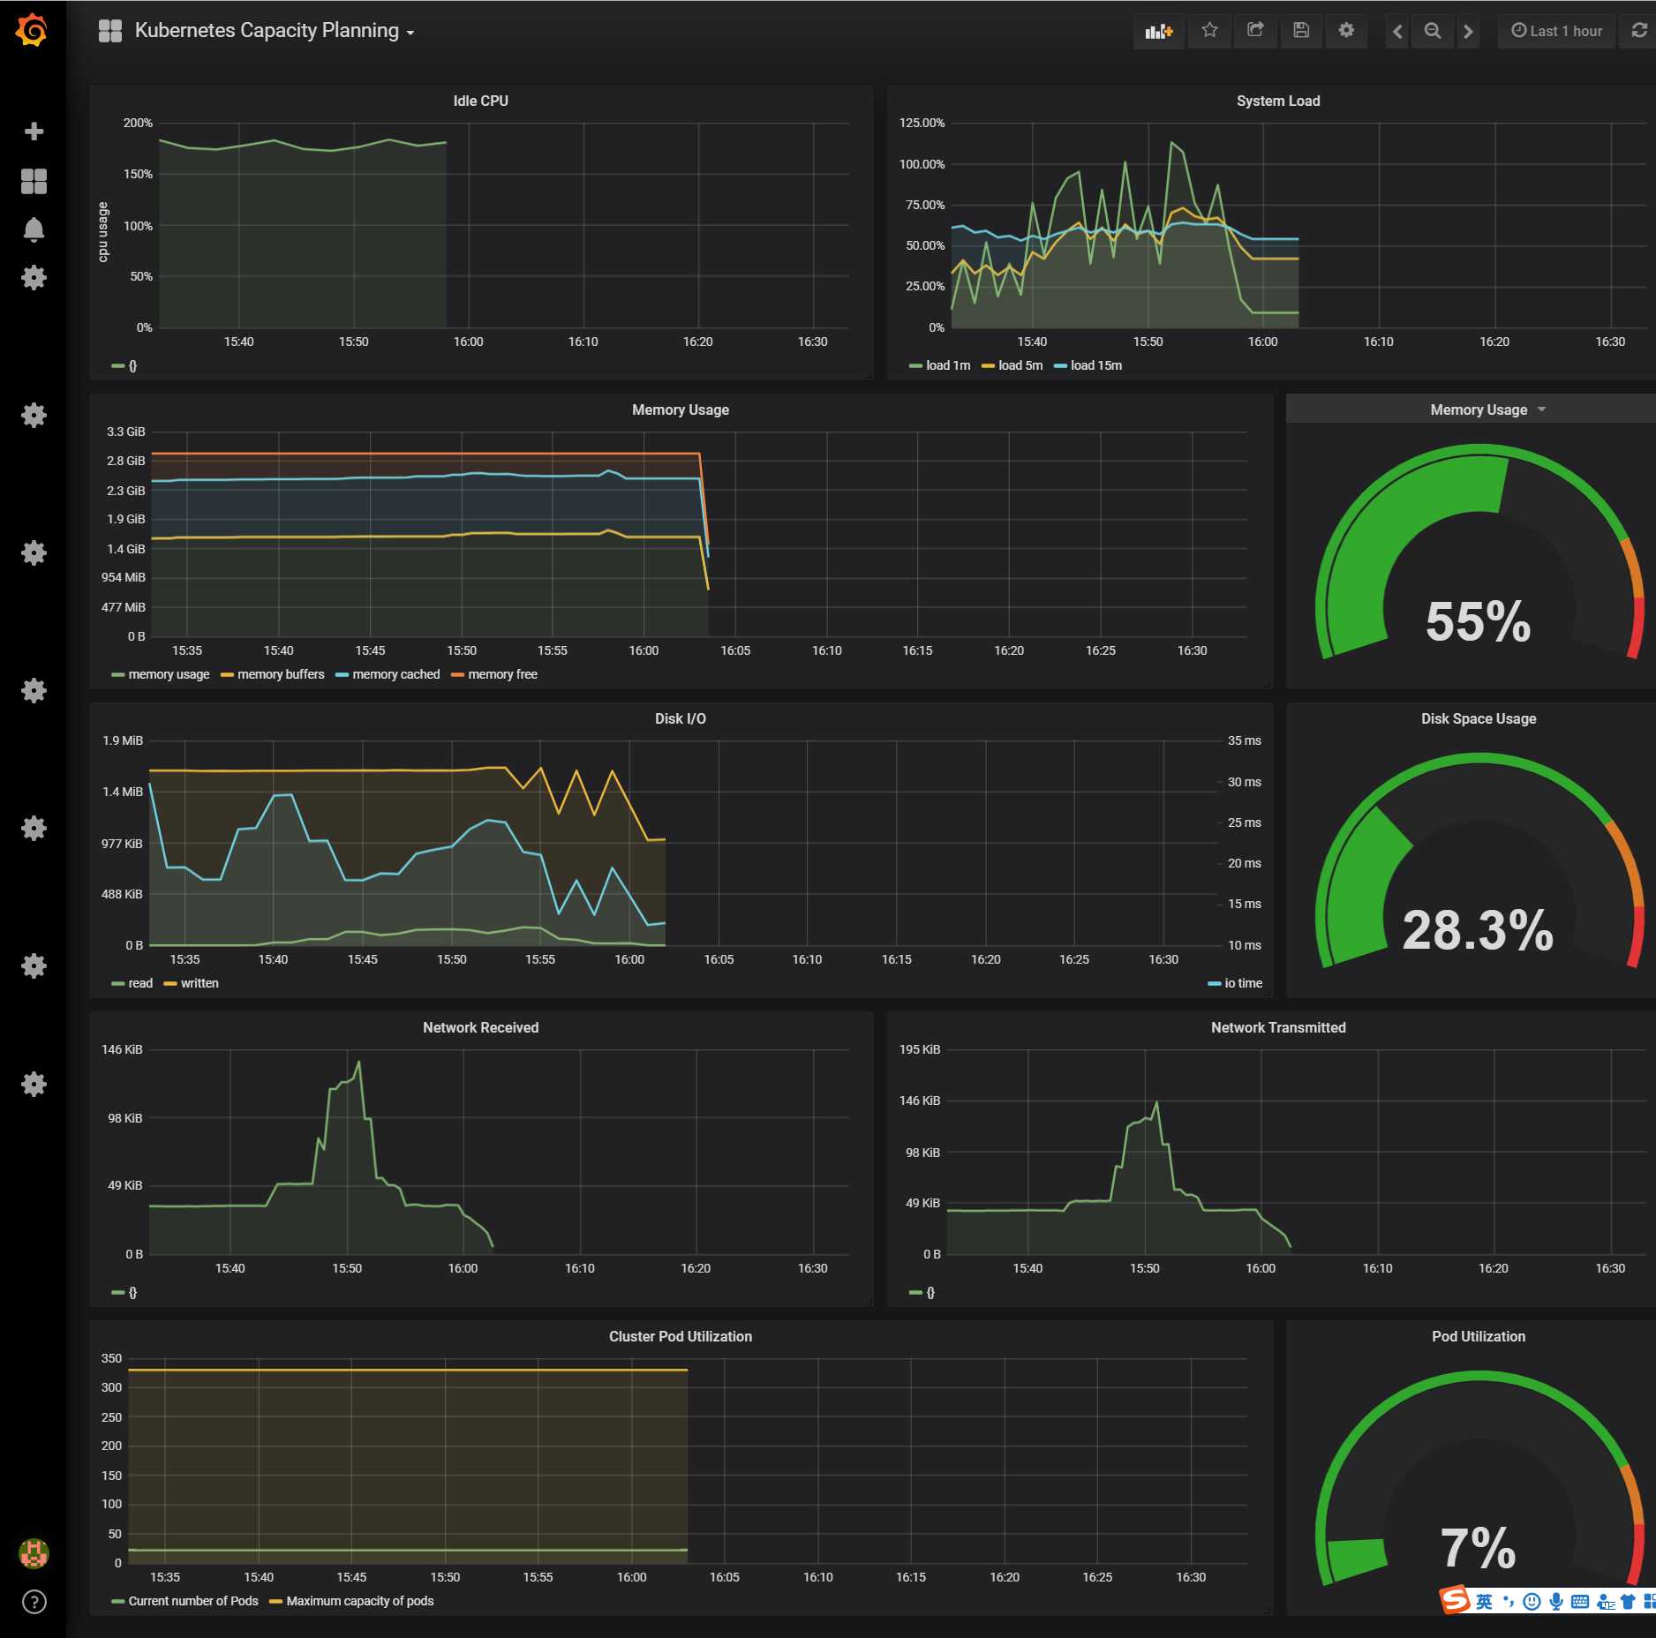Click the user avatar in the sidebar
This screenshot has height=1638, width=1656.
(34, 1553)
